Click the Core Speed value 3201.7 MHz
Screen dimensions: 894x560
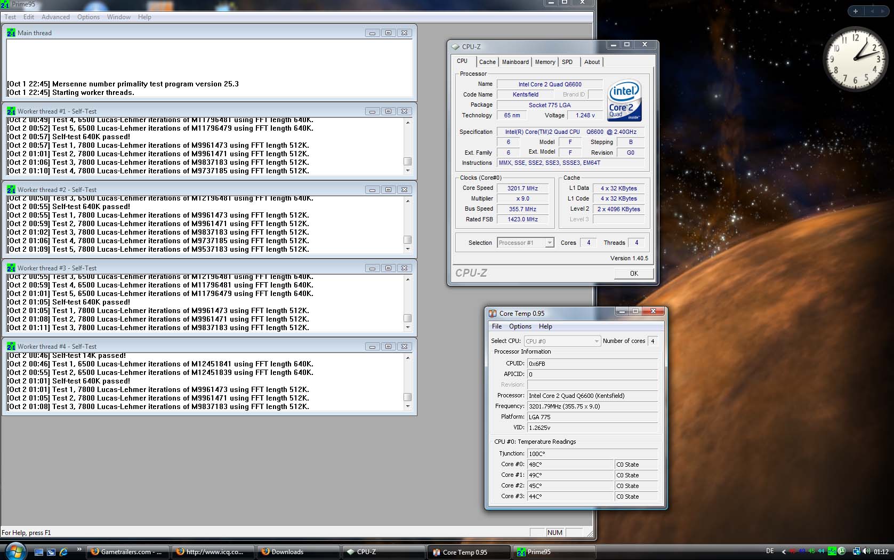(522, 188)
